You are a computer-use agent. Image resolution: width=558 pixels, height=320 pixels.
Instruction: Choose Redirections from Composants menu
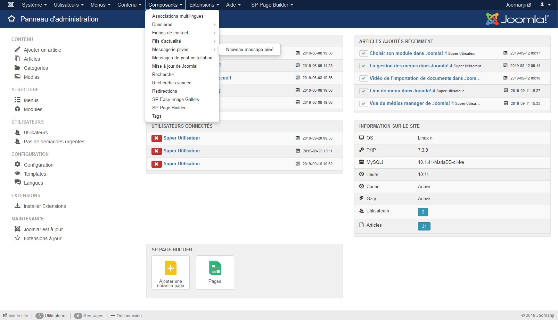coord(182,91)
